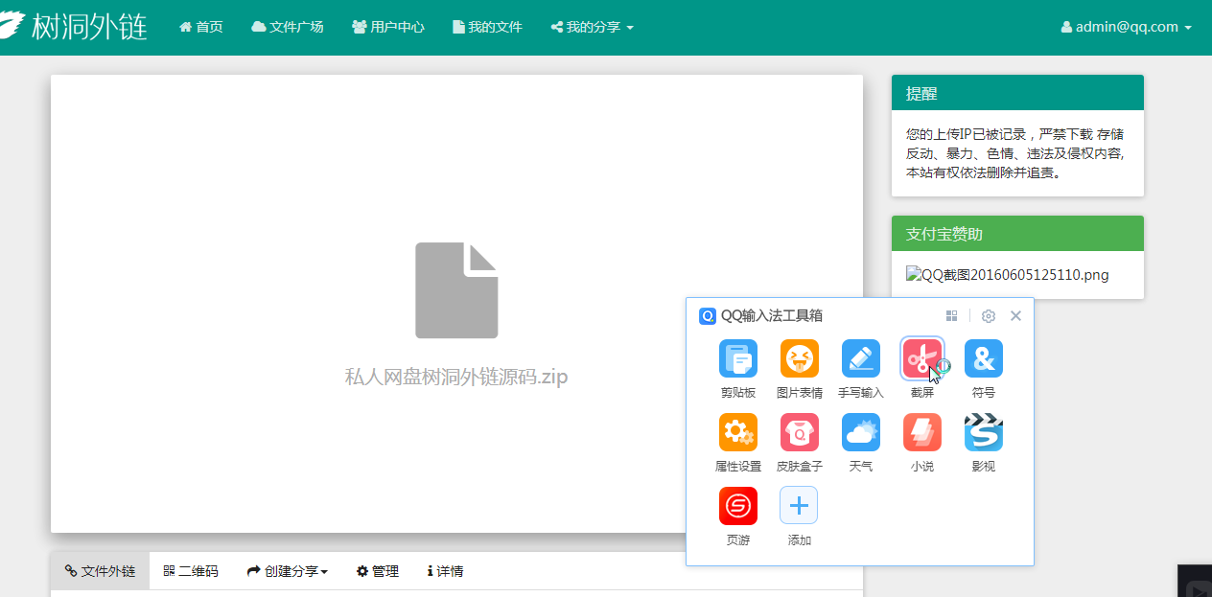The height and width of the screenshot is (597, 1212).
Task: Open 文件广场 file square
Action: tap(287, 27)
